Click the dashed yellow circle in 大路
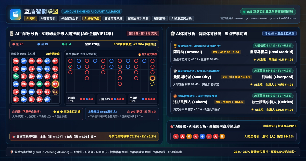The height and width of the screenshot is (161, 306). (x=152, y=84)
